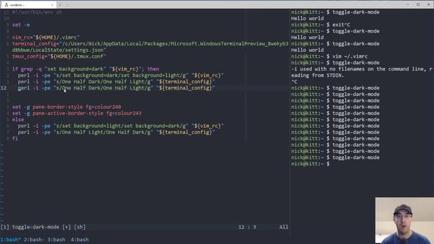Open the new-tab profile dropdown arrow
The width and height of the screenshot is (434, 244).
[x=68, y=5]
